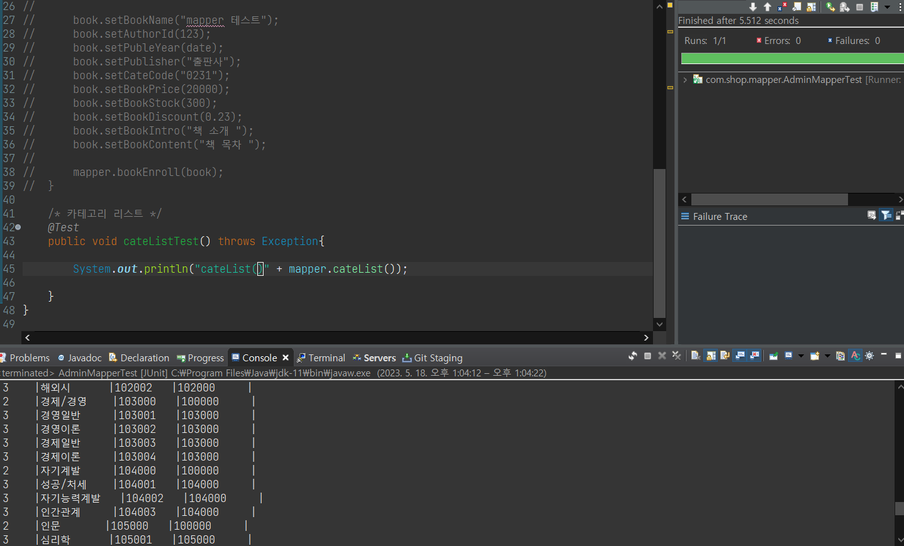Close the Console tab
The width and height of the screenshot is (904, 546).
(286, 358)
